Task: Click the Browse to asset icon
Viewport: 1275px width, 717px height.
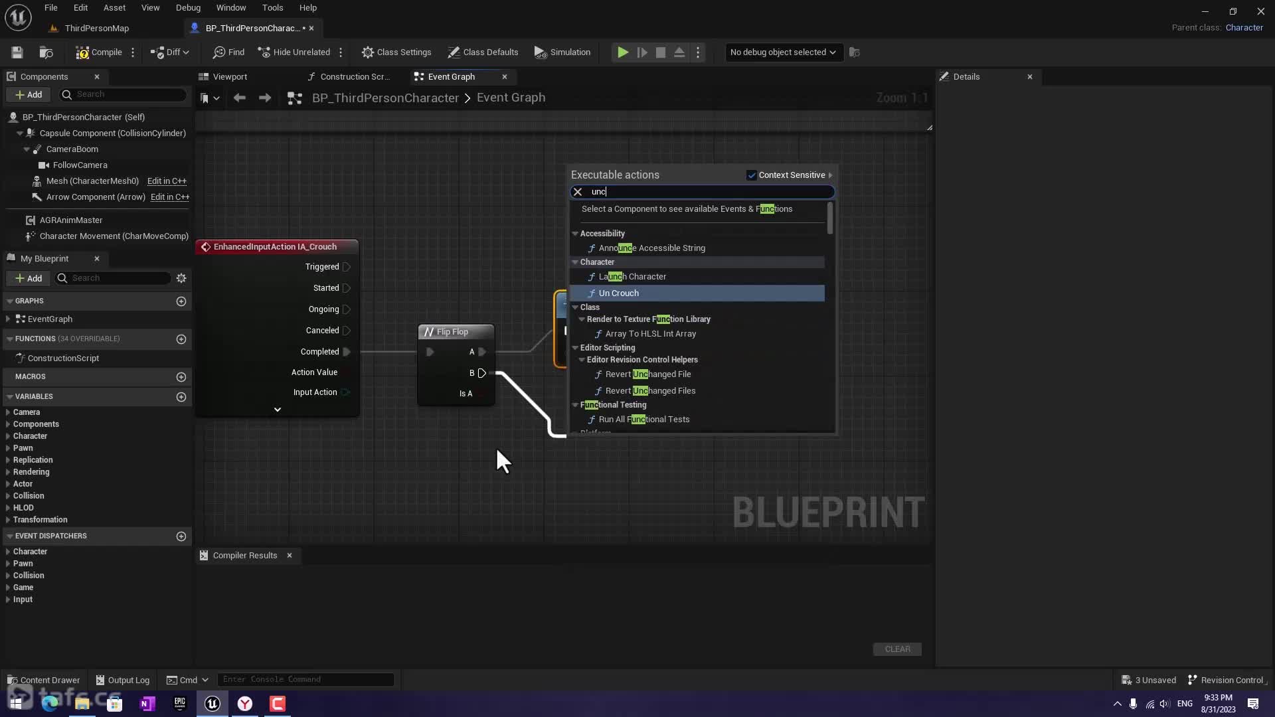Action: point(46,52)
